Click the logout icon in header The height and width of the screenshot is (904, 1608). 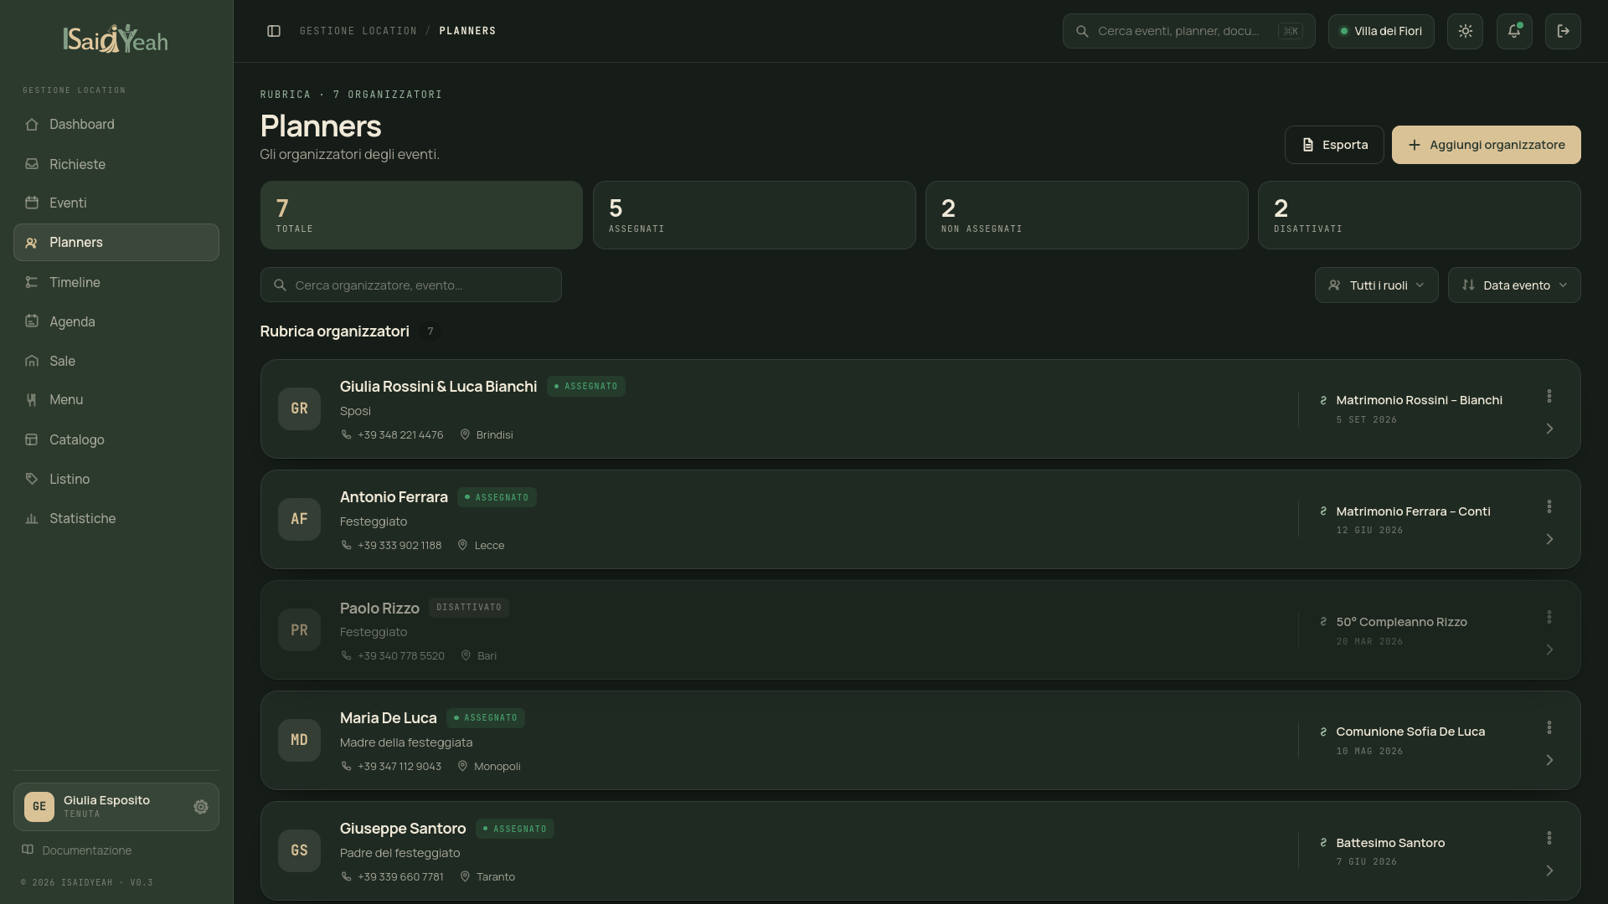(x=1563, y=31)
